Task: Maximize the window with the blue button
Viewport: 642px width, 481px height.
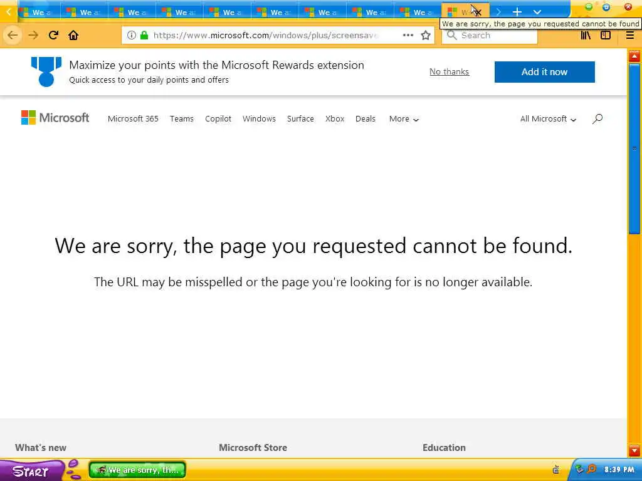Action: (606, 7)
